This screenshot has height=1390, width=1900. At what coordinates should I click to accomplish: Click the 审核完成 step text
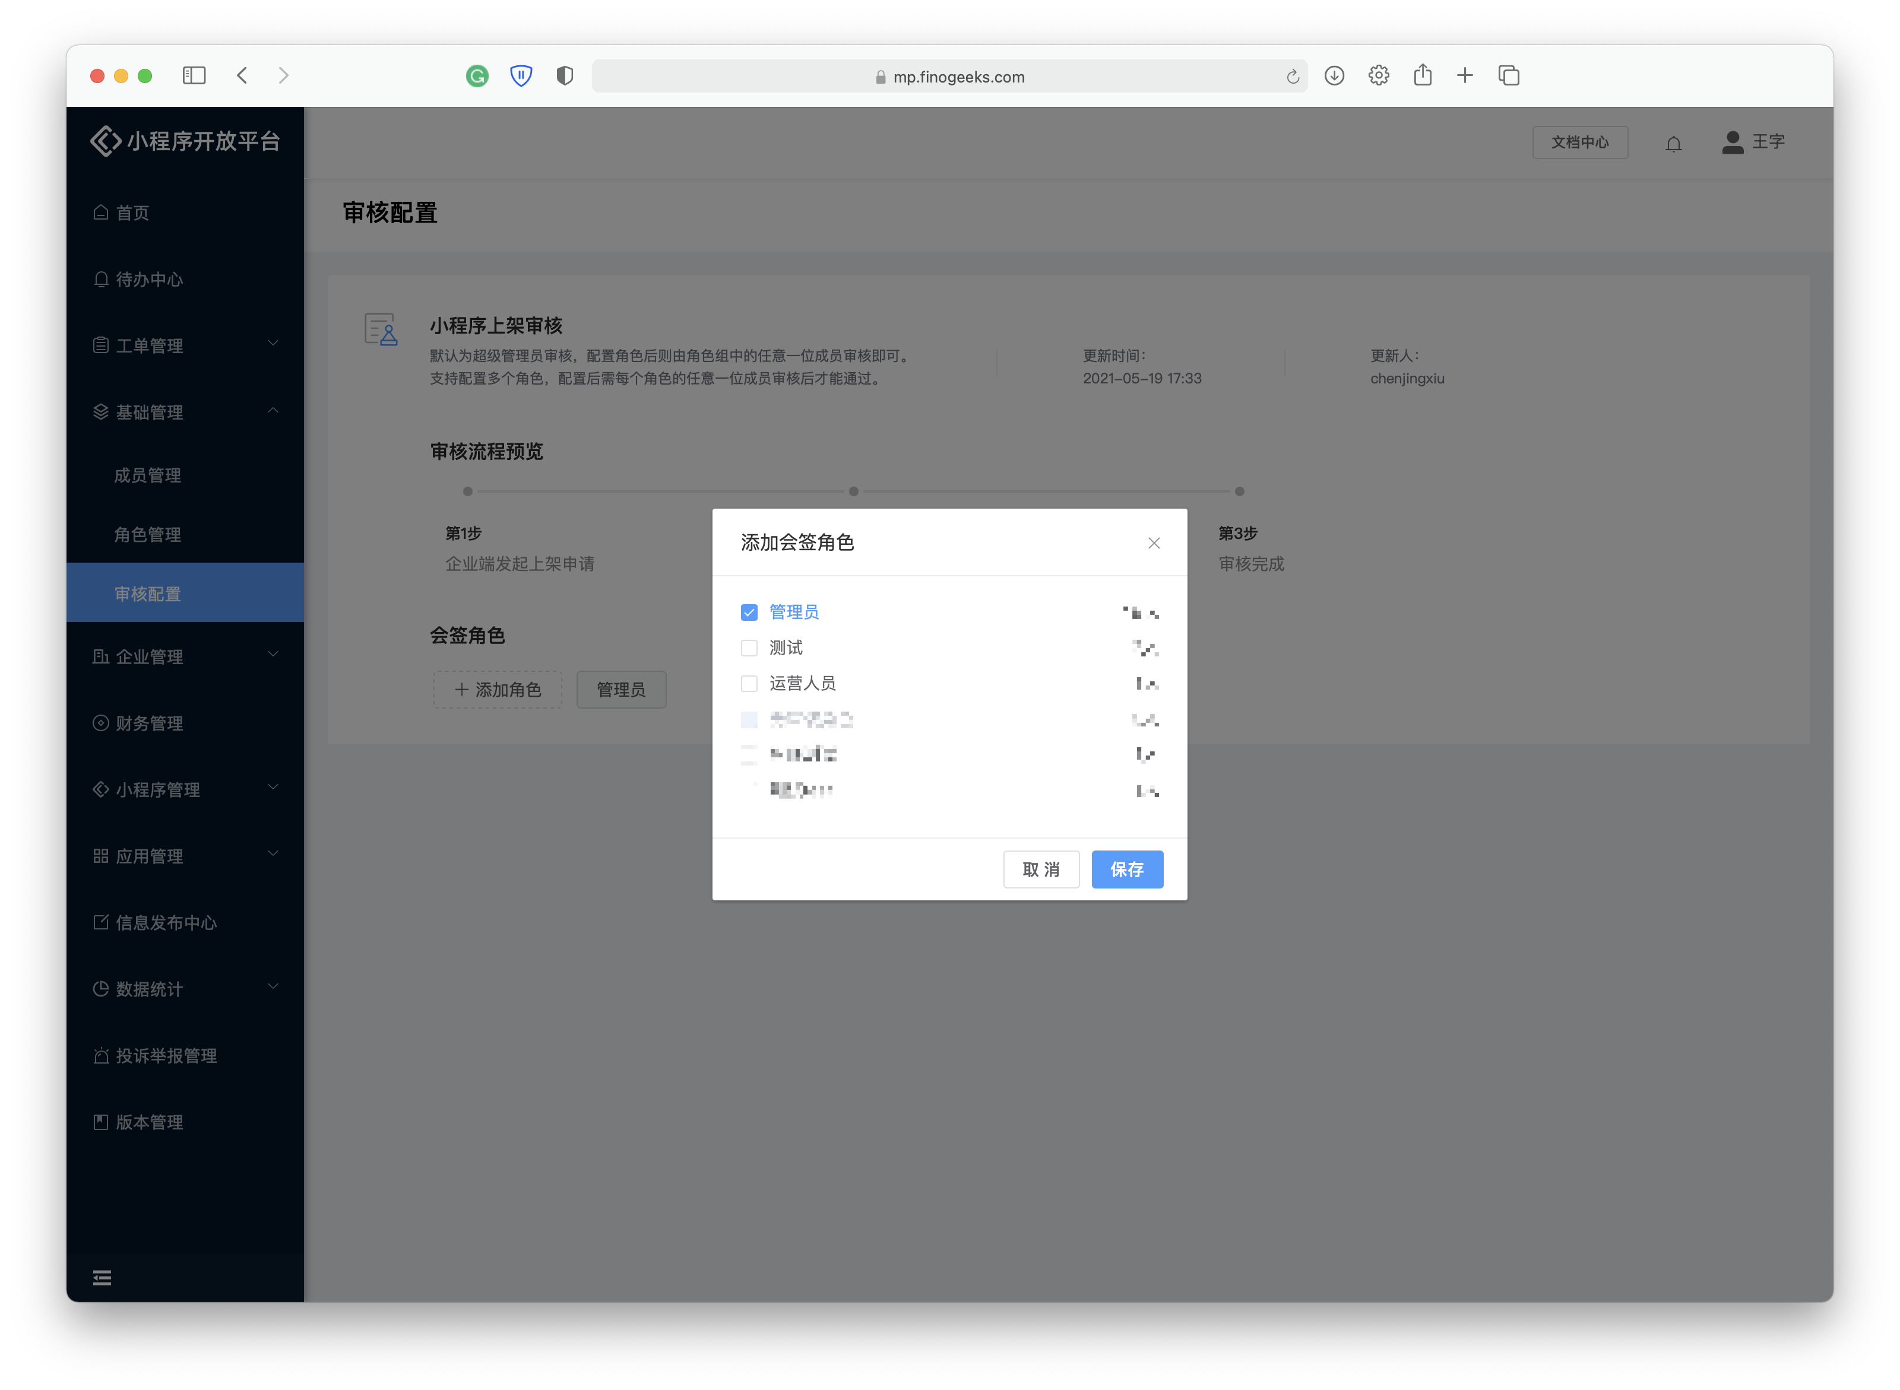(1251, 564)
